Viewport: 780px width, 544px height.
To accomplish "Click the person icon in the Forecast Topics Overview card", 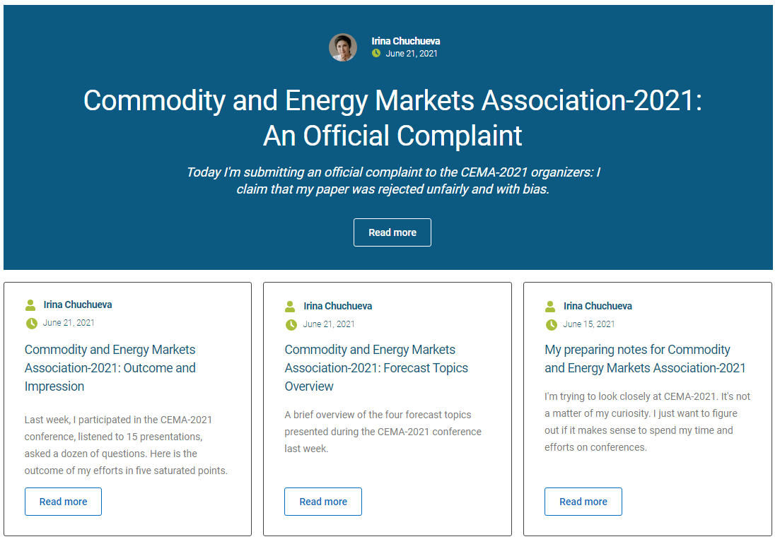I will click(290, 307).
